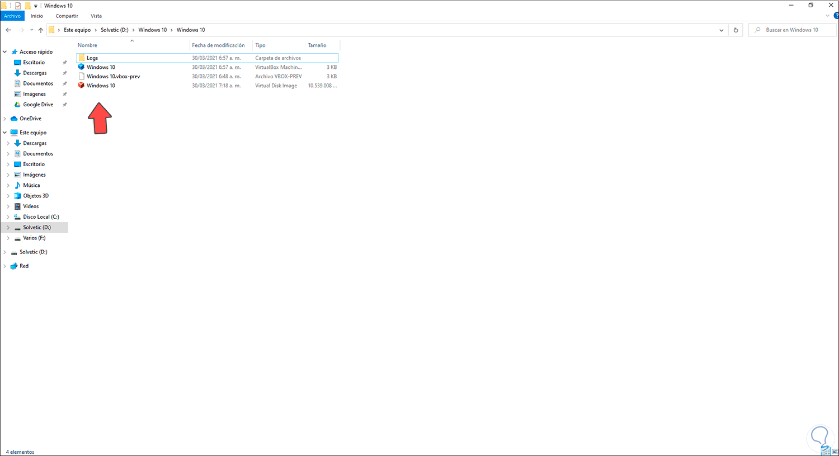
Task: Switch to the Inicio ribbon tab
Action: click(x=37, y=16)
